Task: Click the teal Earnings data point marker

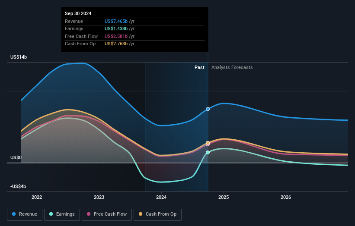Action: (x=208, y=152)
